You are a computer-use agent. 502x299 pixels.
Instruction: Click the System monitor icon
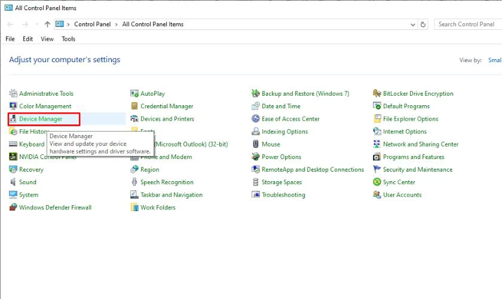coord(13,194)
